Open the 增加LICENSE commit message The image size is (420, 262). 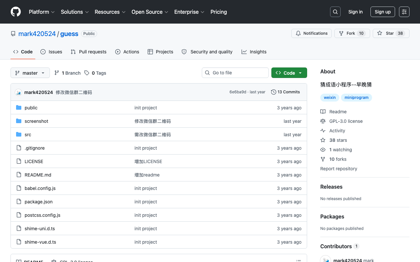click(148, 161)
